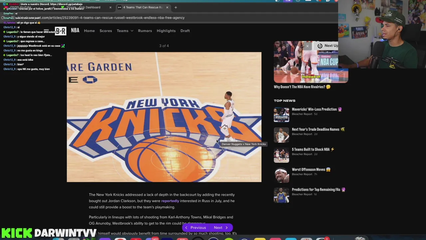Close the Next Up video player
The width and height of the screenshot is (426, 240).
[x=308, y=46]
